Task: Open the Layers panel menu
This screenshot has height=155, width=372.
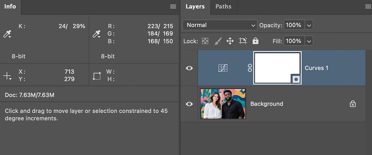Action: pos(369,7)
